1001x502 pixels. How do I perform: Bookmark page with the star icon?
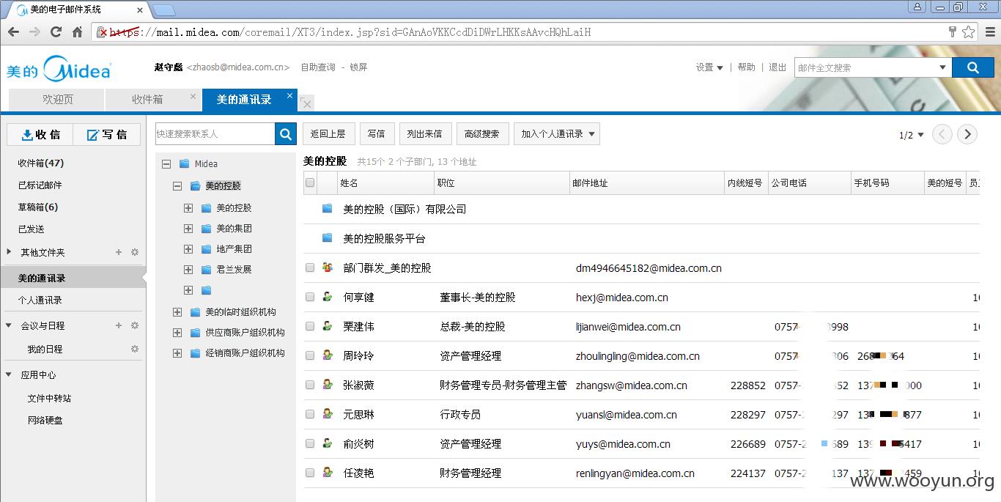click(x=968, y=32)
